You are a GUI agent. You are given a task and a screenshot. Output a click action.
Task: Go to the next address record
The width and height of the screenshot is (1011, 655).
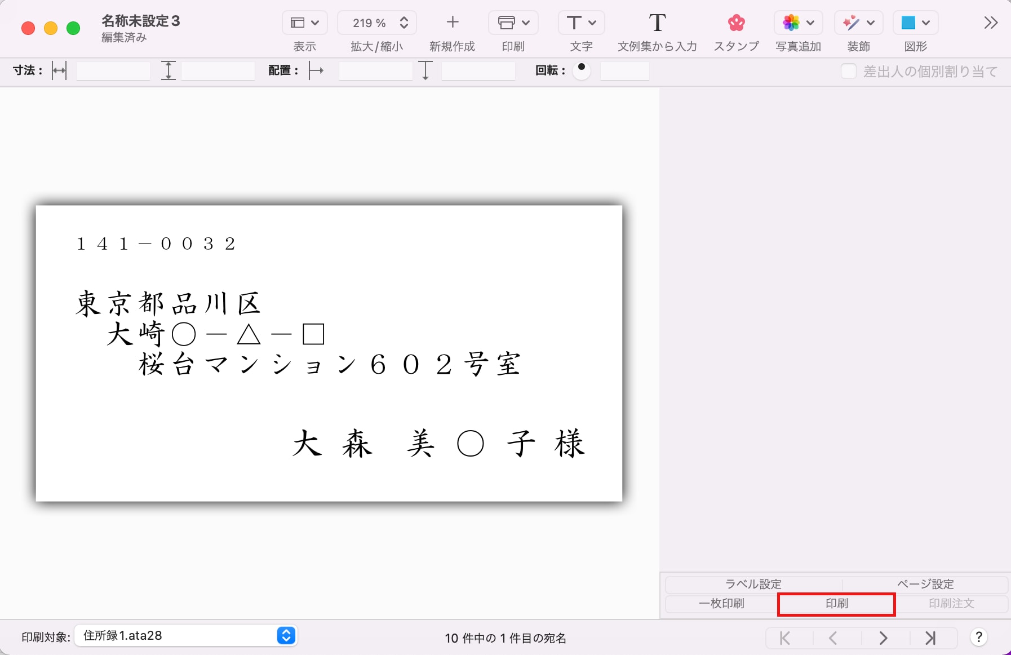pos(883,638)
